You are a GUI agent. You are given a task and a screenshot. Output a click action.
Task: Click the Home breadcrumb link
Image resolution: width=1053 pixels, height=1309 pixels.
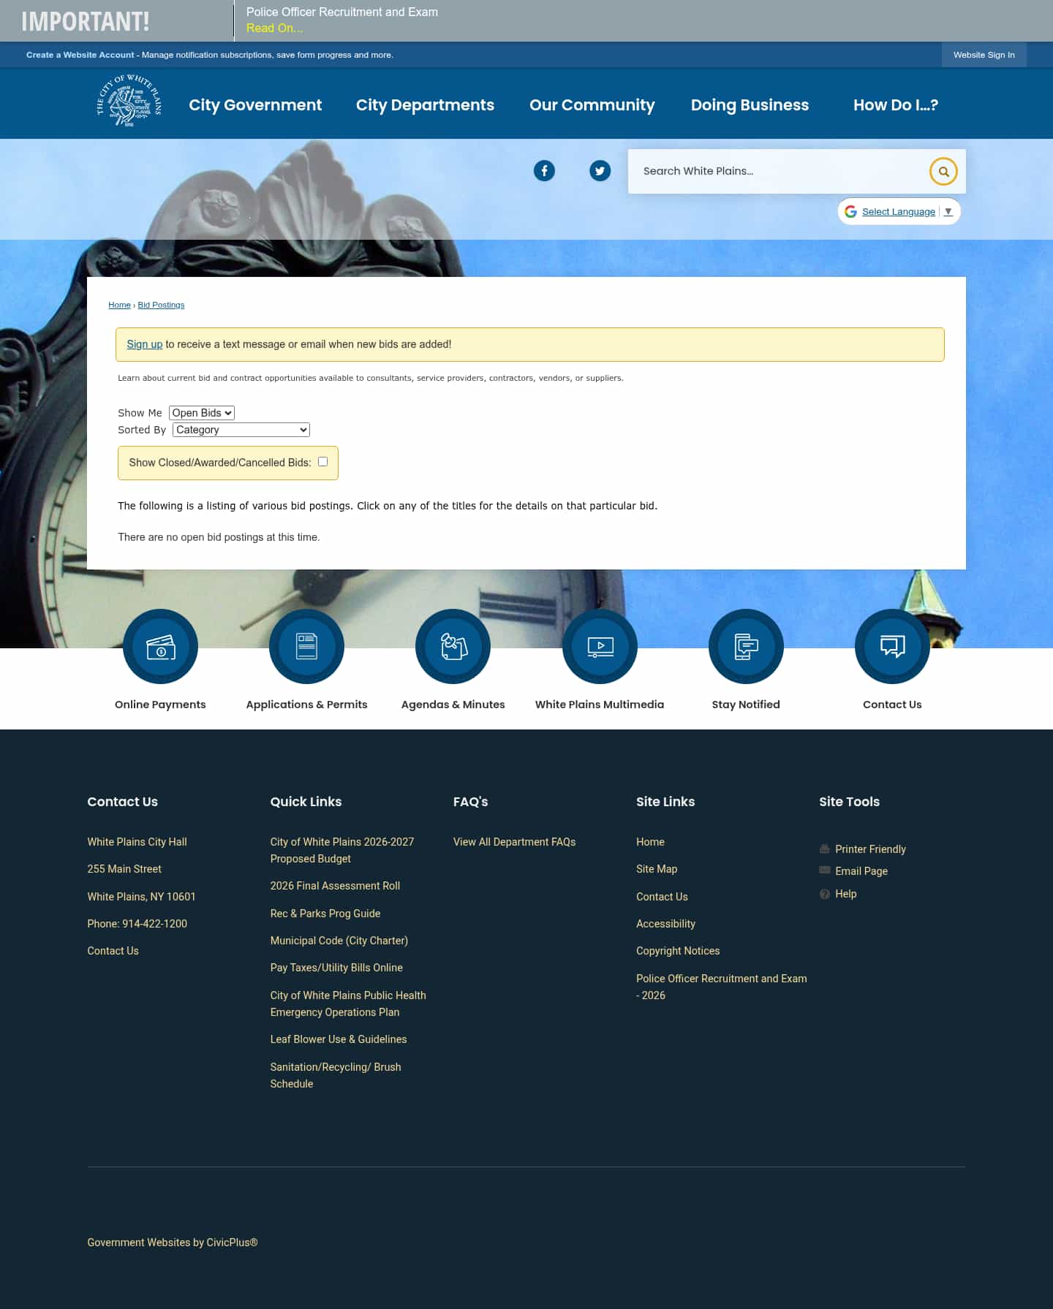click(119, 305)
